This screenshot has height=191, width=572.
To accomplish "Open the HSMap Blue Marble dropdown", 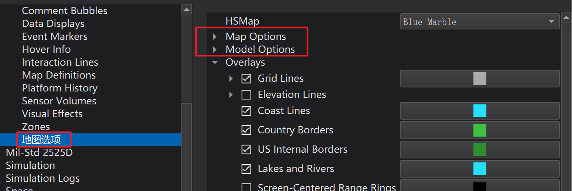I will tap(479, 22).
